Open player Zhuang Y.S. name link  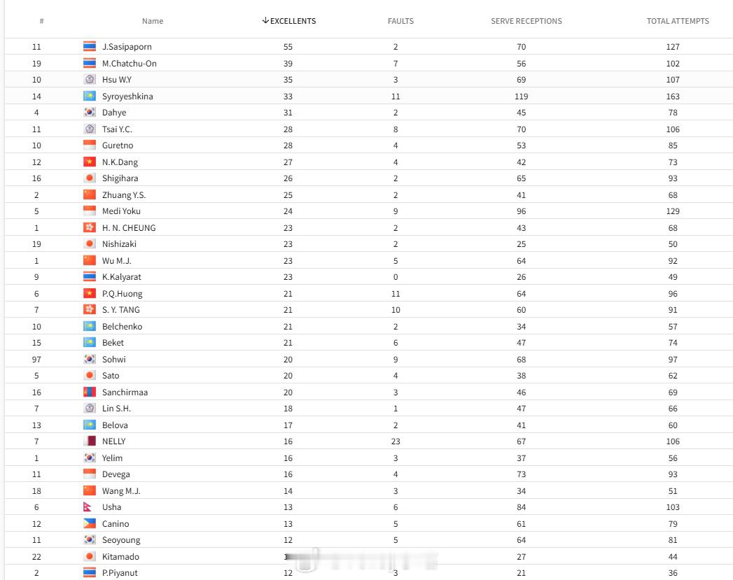pyautogui.click(x=124, y=194)
